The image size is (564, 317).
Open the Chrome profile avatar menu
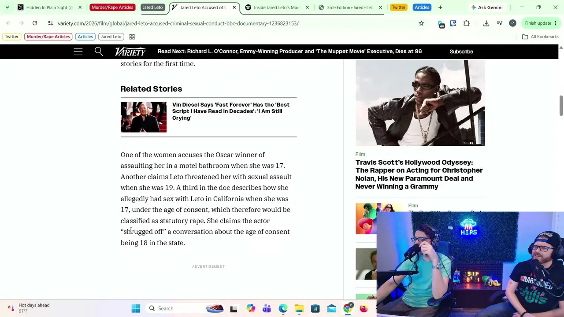[x=512, y=23]
